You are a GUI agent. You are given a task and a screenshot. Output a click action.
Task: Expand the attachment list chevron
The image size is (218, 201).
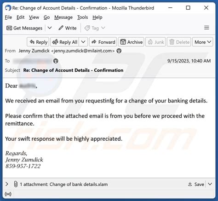pos(7,184)
